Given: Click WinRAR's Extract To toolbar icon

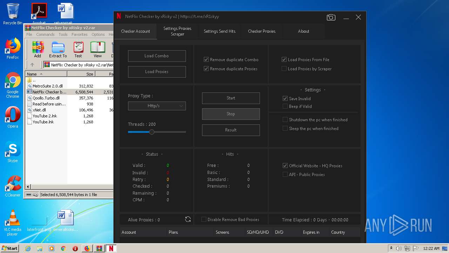Looking at the screenshot, I should [x=58, y=49].
